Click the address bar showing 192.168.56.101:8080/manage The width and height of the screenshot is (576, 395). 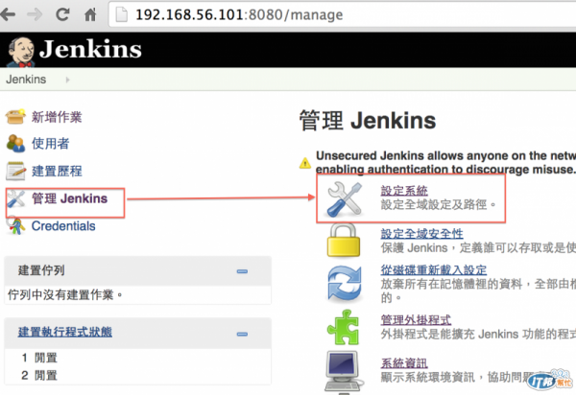click(x=343, y=14)
